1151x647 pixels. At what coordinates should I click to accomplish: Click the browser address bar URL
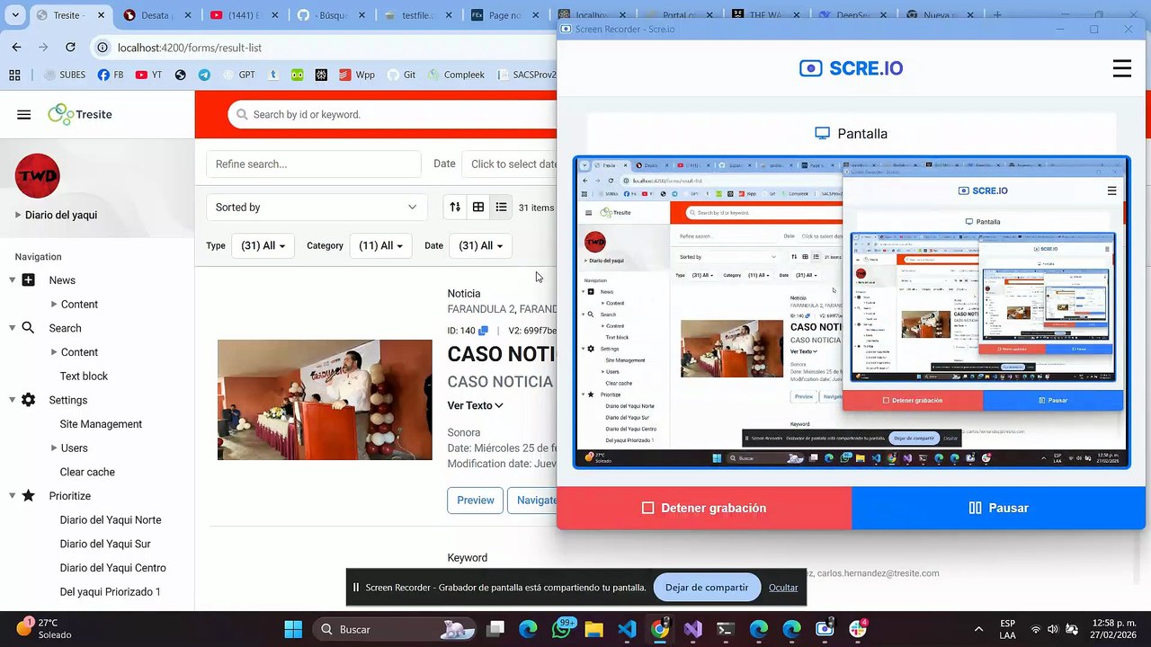click(190, 47)
